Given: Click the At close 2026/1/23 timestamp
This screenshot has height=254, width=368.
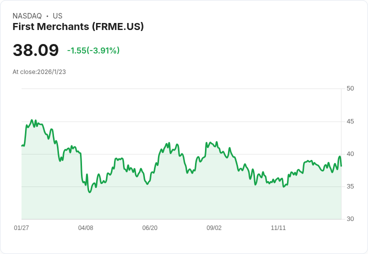Looking at the screenshot, I should point(39,71).
